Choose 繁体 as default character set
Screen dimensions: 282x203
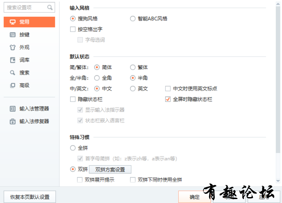[x=133, y=67]
